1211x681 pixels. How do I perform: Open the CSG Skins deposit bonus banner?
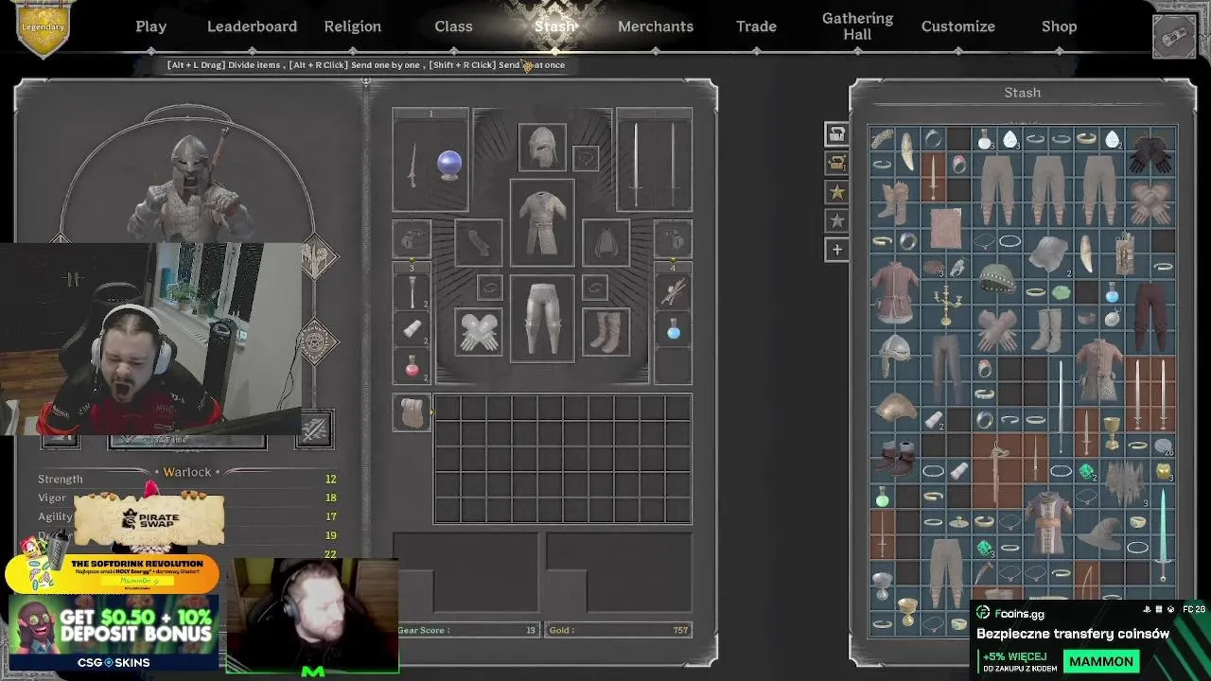(x=114, y=634)
